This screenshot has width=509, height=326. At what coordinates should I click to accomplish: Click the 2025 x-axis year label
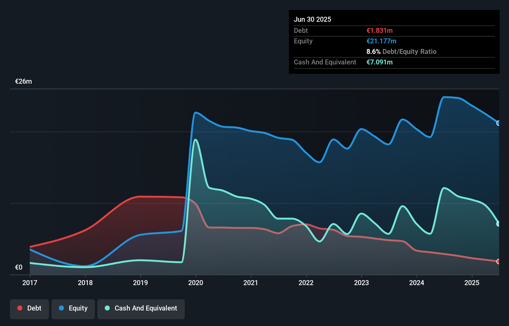(x=472, y=283)
